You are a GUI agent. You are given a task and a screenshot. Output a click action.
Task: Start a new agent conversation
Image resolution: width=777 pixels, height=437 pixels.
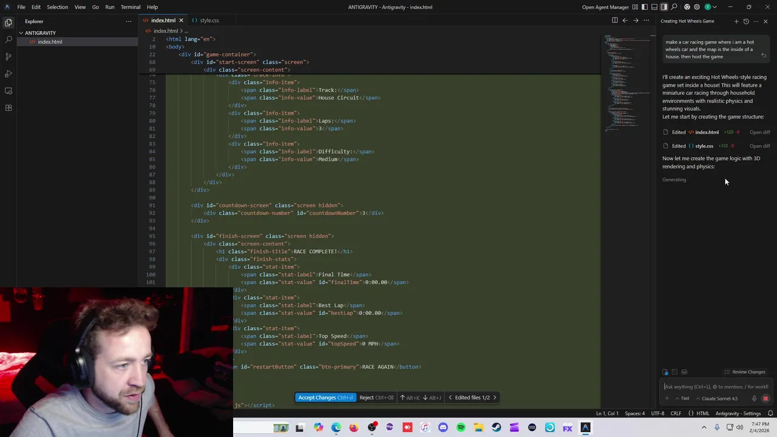click(736, 21)
